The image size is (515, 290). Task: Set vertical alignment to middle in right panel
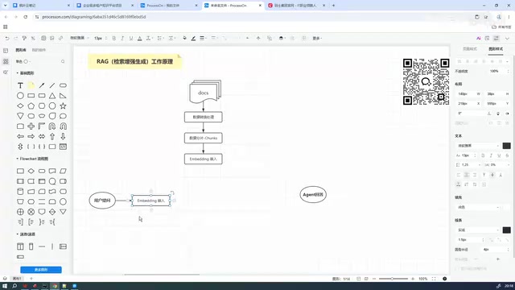coord(492,175)
